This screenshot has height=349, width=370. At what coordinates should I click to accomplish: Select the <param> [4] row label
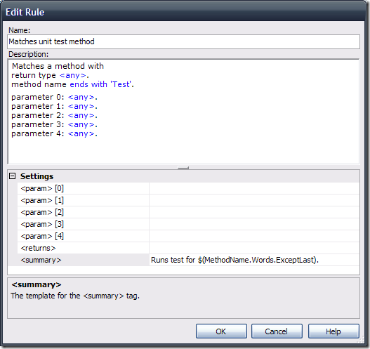pyautogui.click(x=83, y=236)
